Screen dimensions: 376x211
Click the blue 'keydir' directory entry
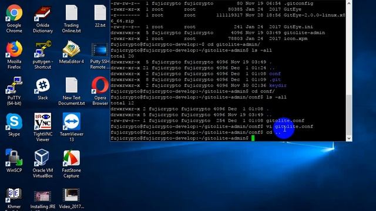(x=278, y=86)
